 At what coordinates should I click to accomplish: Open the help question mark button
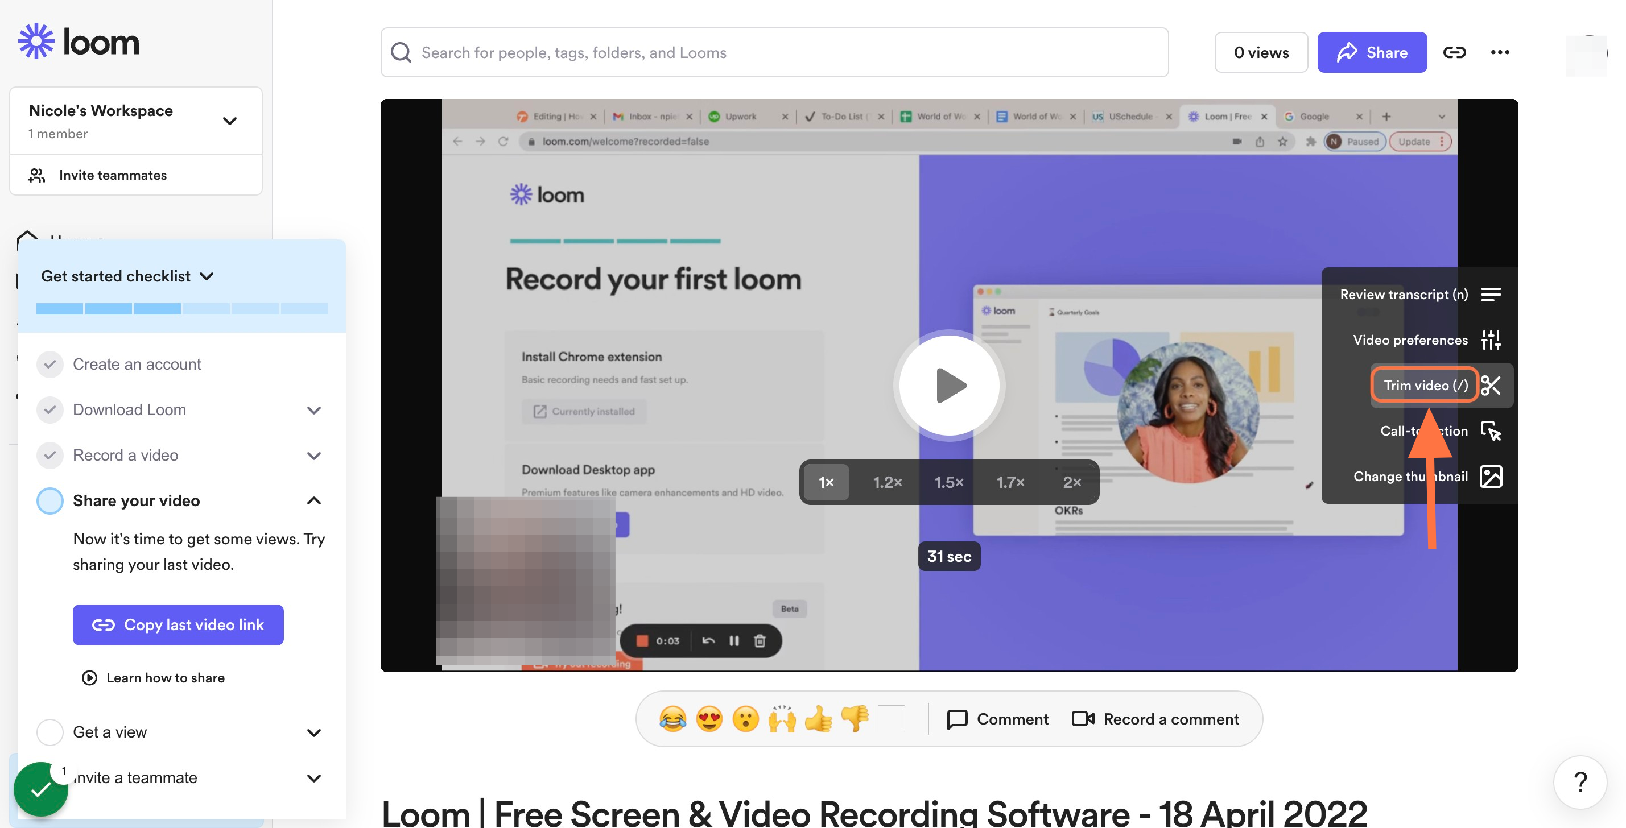coord(1580,782)
